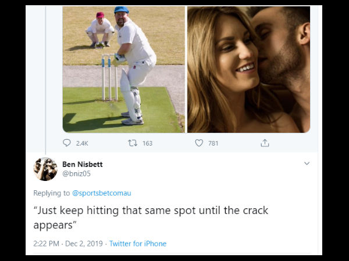Viewport: 349px width, 261px height.
Task: Expand the tweet options chevron
Action: point(307,164)
